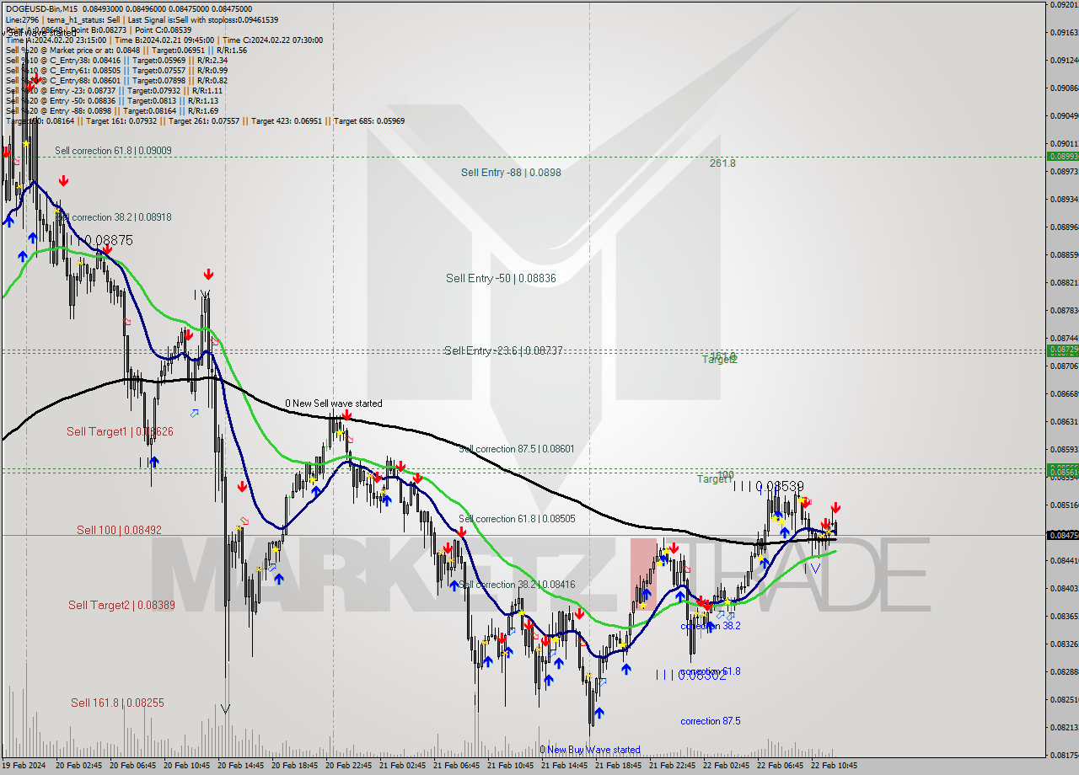This screenshot has width=1079, height=775.
Task: Click the 0.08403 value on price axis
Action: [1064, 588]
